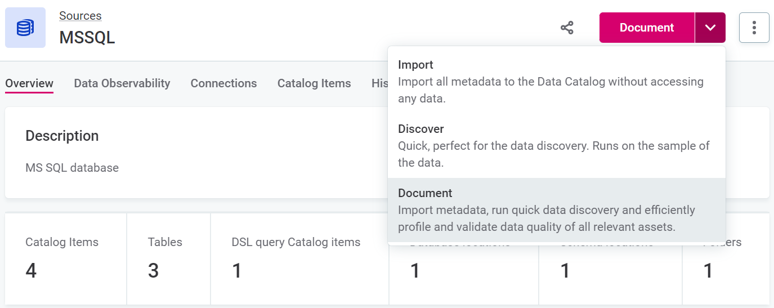774x308 pixels.
Task: Click the Catalog Items count card
Action: tap(65, 259)
